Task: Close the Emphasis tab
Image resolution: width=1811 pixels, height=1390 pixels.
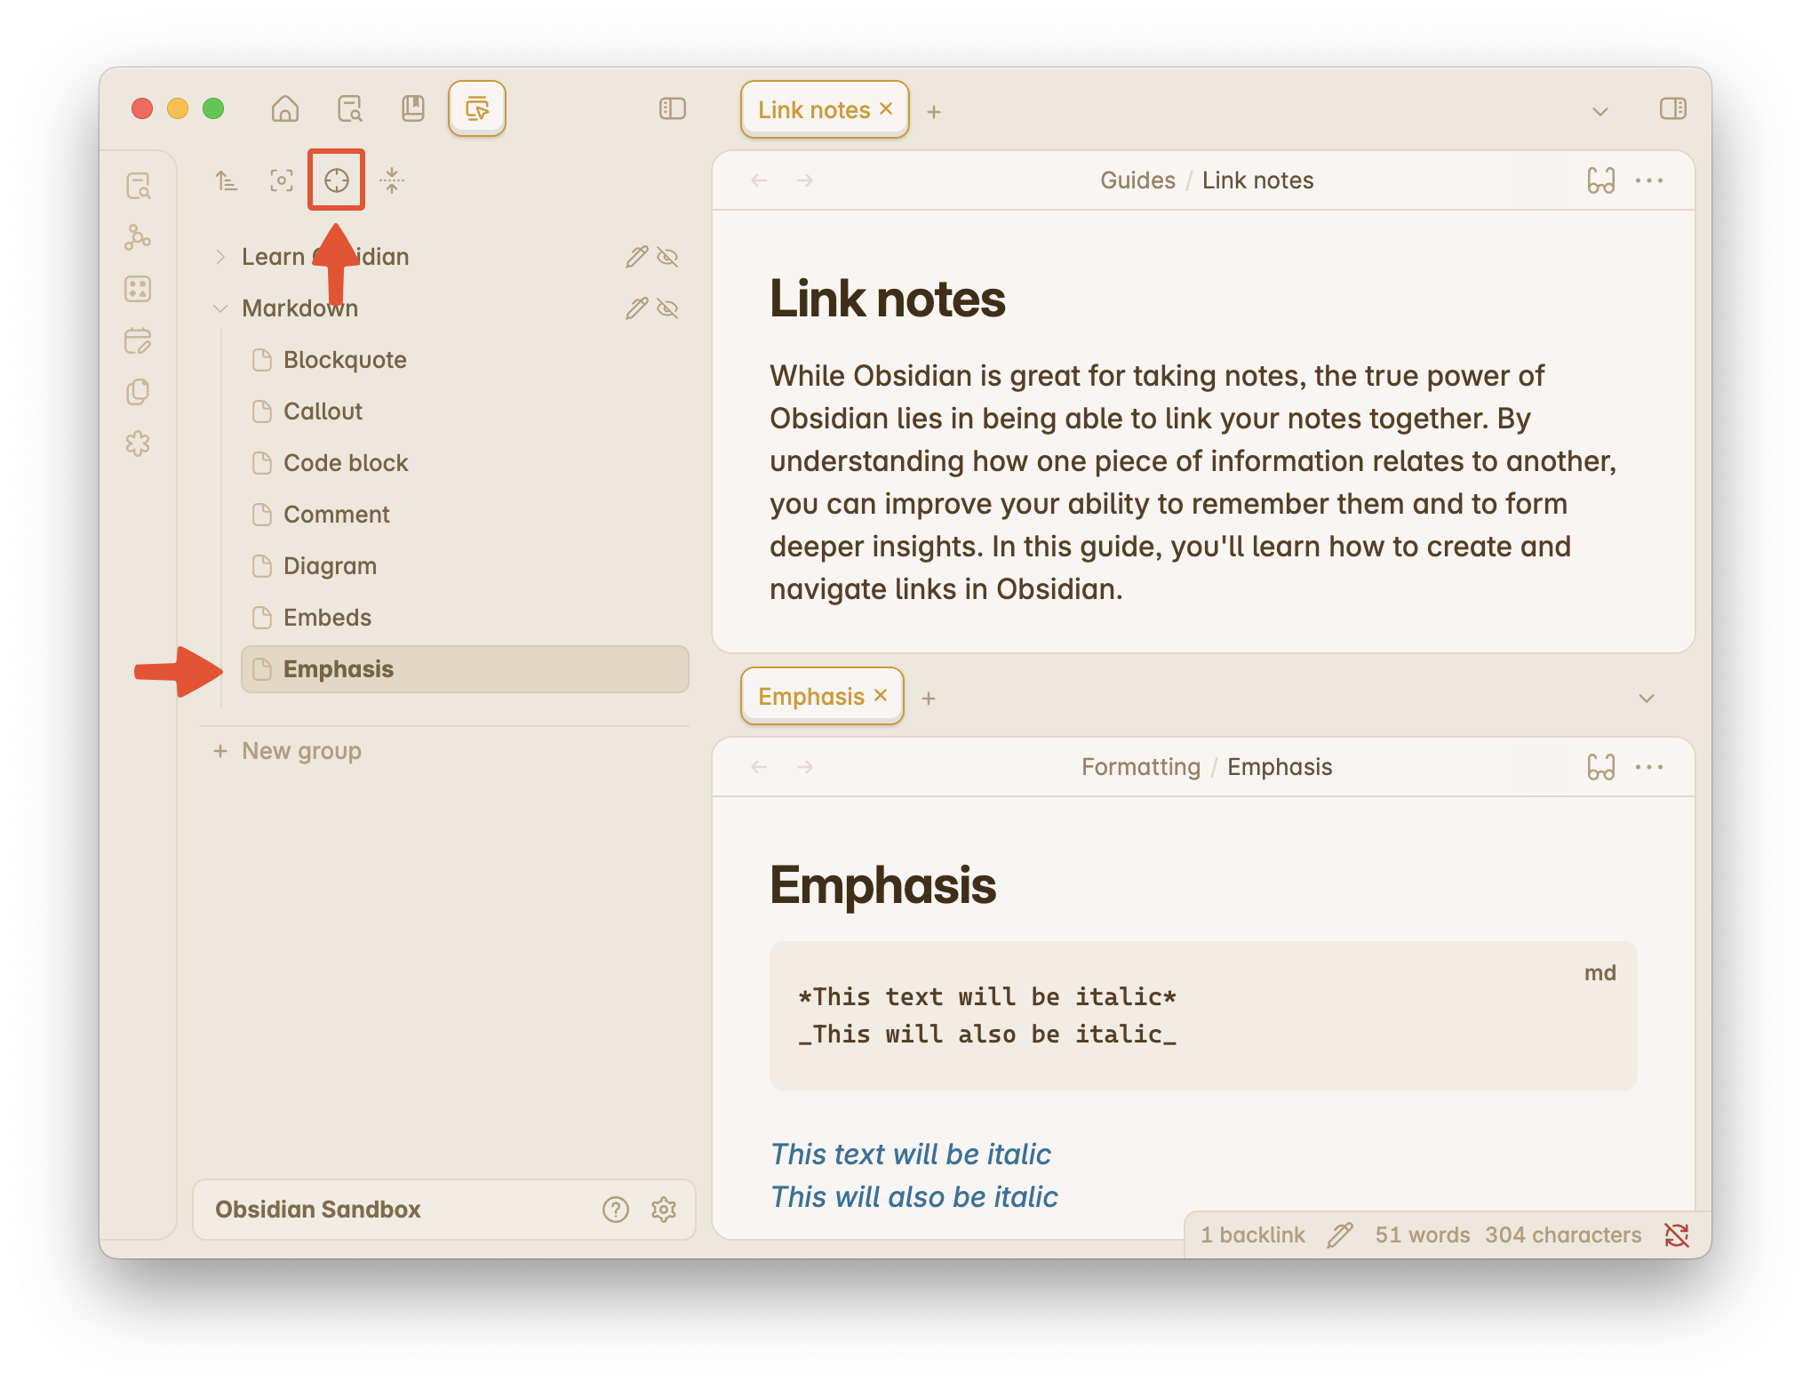Action: point(881,696)
